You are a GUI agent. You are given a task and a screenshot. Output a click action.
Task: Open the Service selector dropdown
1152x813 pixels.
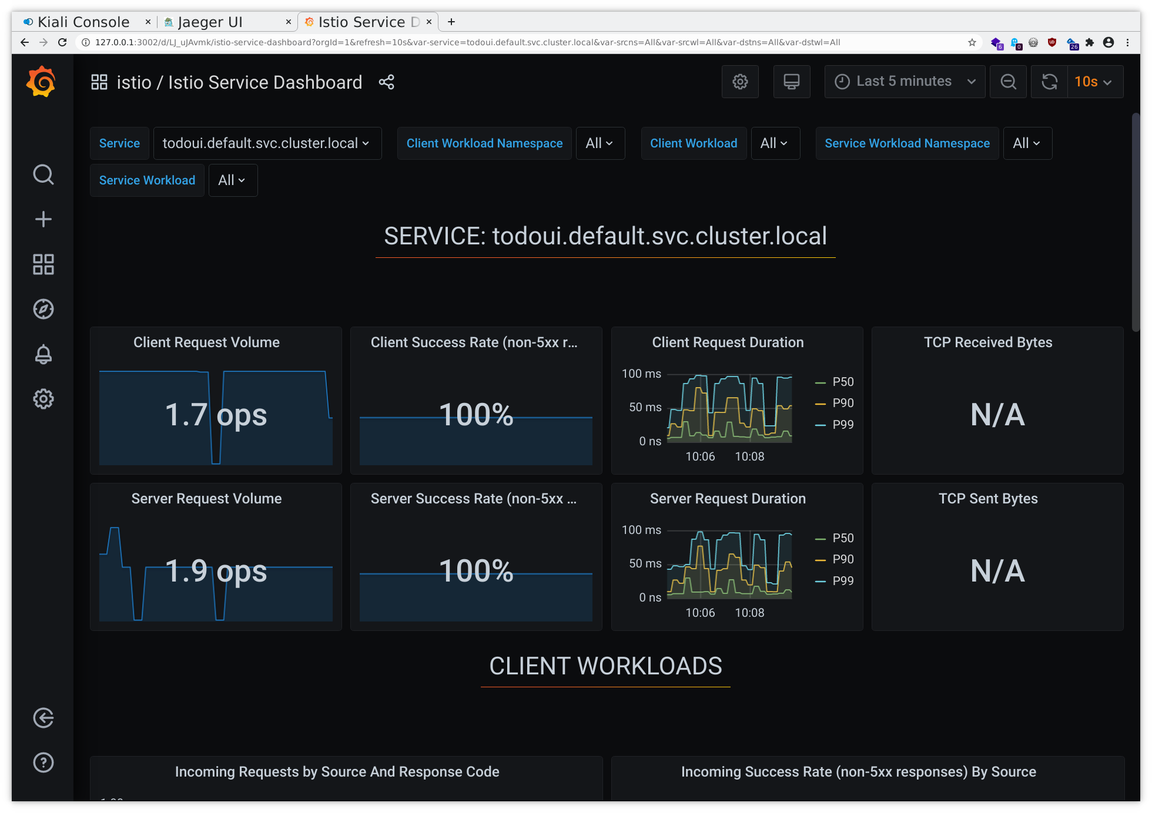(267, 143)
